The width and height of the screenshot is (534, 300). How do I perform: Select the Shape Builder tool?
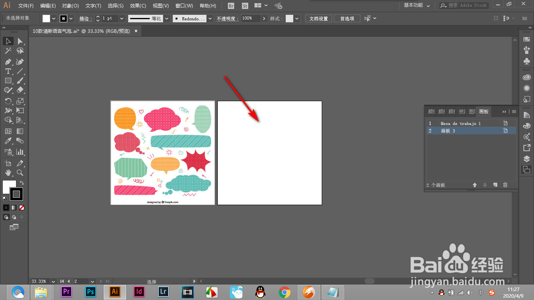pos(8,120)
